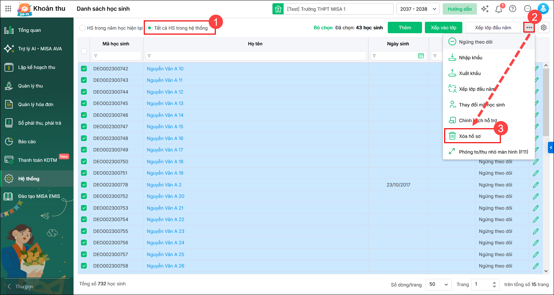Open student link Nguyễn Văn A 11

click(164, 80)
